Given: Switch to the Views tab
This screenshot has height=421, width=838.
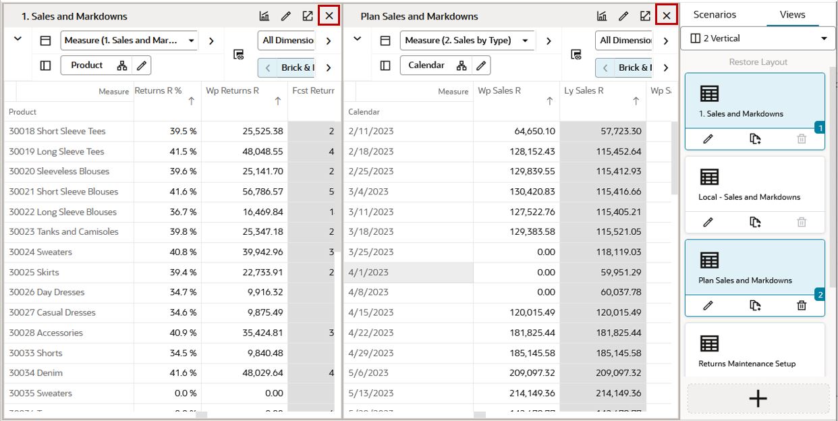Looking at the screenshot, I should (792, 14).
